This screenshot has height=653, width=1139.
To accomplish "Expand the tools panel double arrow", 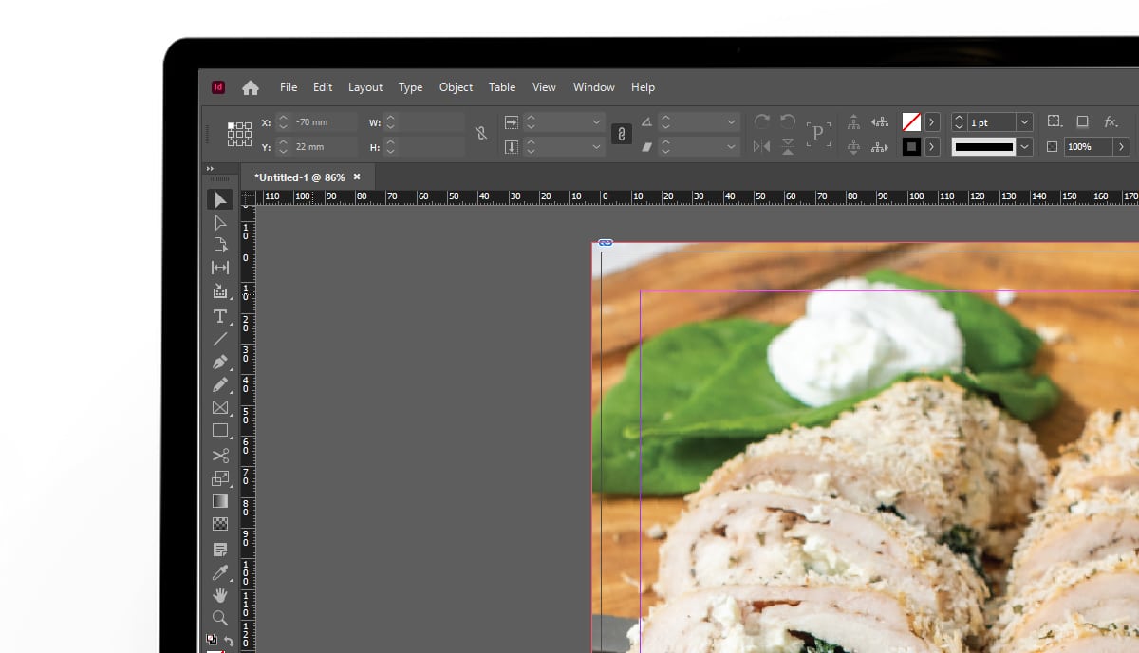I will (210, 169).
